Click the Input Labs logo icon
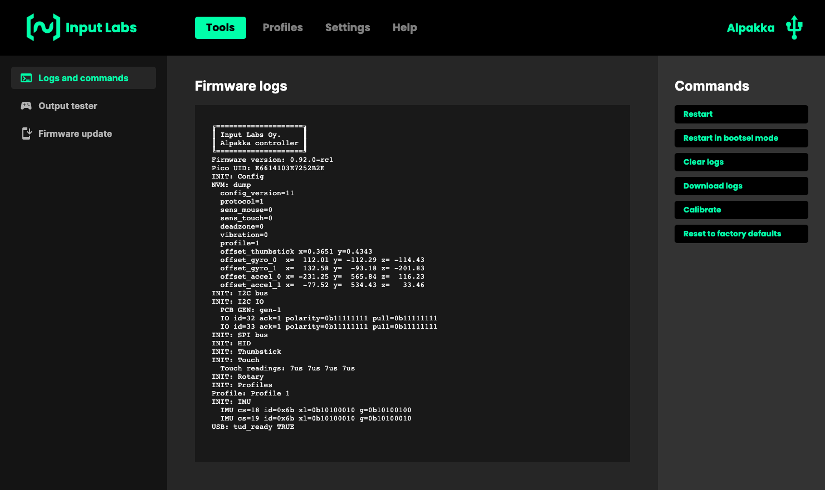 [43, 27]
